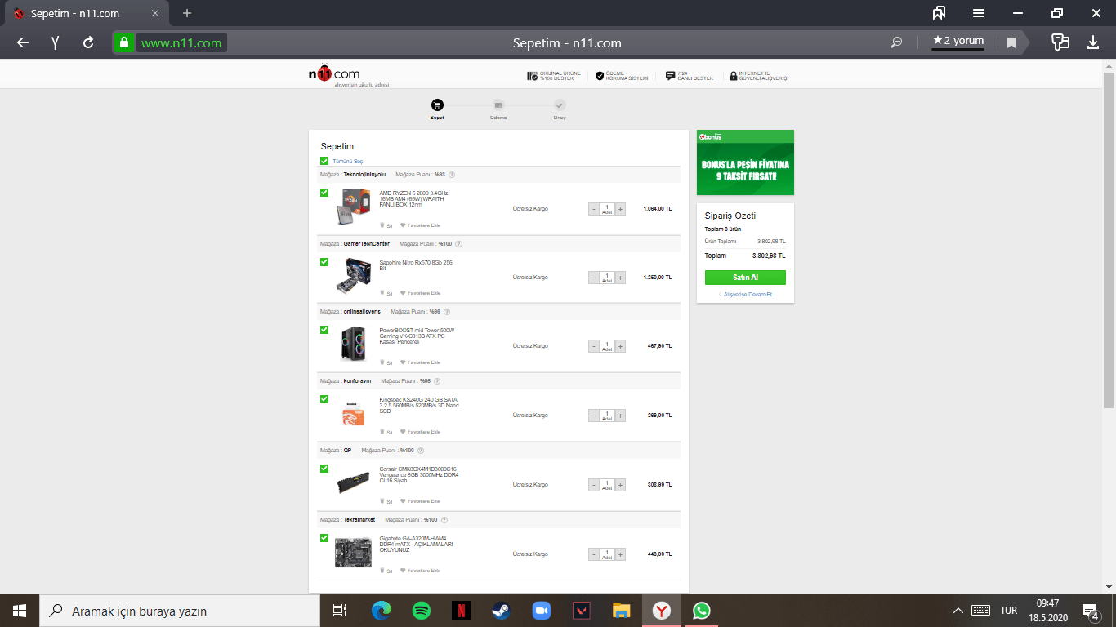This screenshot has width=1116, height=627.
Task: Open the page search magnifier in address bar
Action: pyautogui.click(x=896, y=42)
